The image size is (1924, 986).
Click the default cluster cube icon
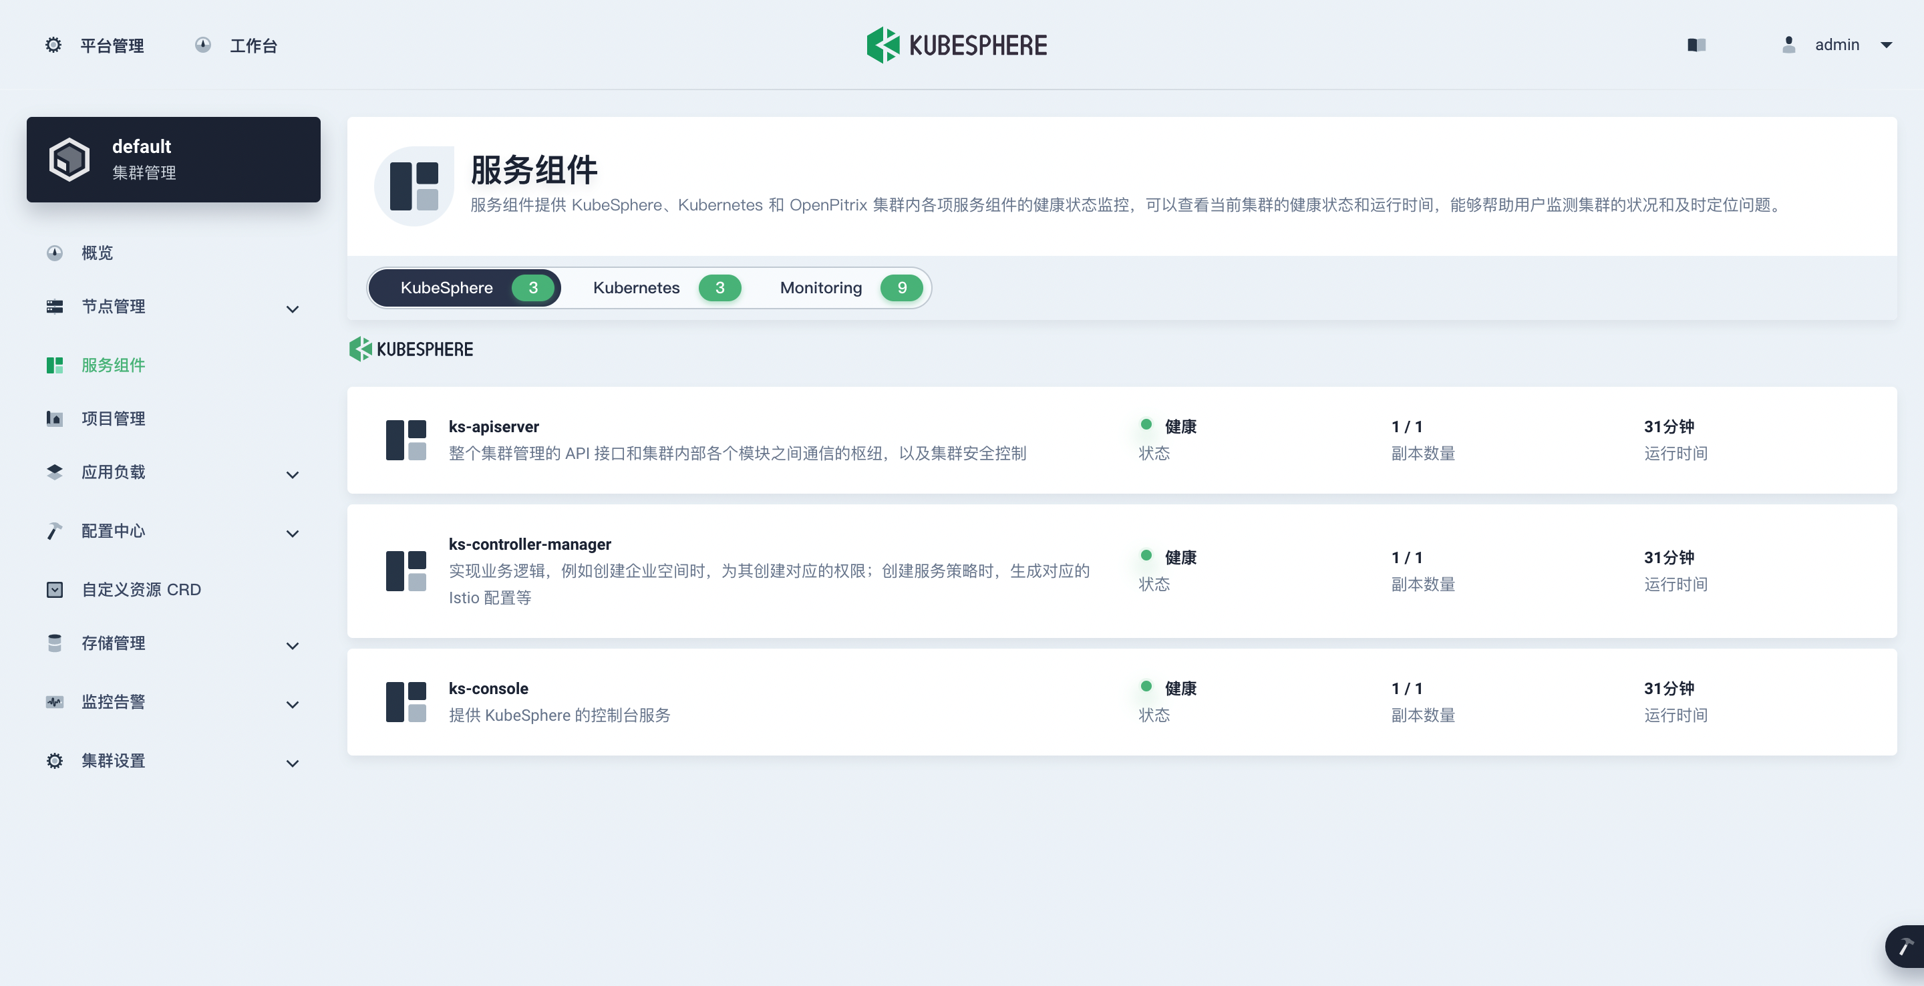pyautogui.click(x=69, y=159)
